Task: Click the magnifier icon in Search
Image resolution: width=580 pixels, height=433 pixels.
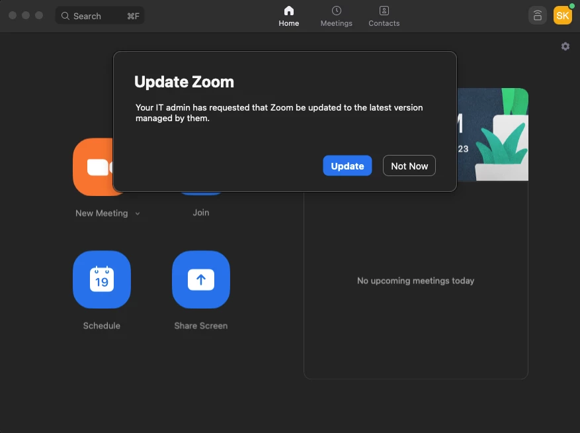Action: pyautogui.click(x=65, y=16)
